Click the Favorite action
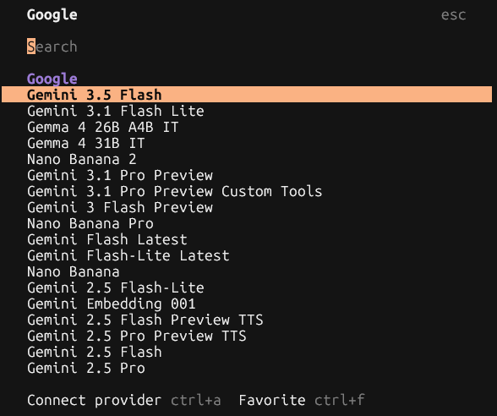The width and height of the screenshot is (497, 416). click(x=272, y=400)
